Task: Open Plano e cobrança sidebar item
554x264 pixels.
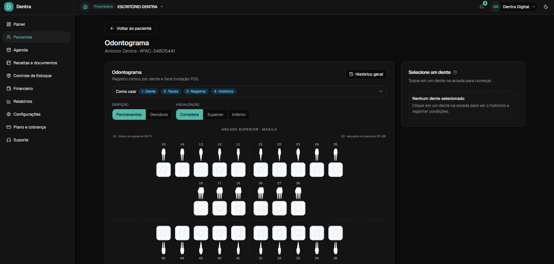Action: (x=37, y=127)
